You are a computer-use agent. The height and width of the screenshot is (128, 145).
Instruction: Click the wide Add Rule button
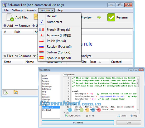pyautogui.click(x=78, y=123)
